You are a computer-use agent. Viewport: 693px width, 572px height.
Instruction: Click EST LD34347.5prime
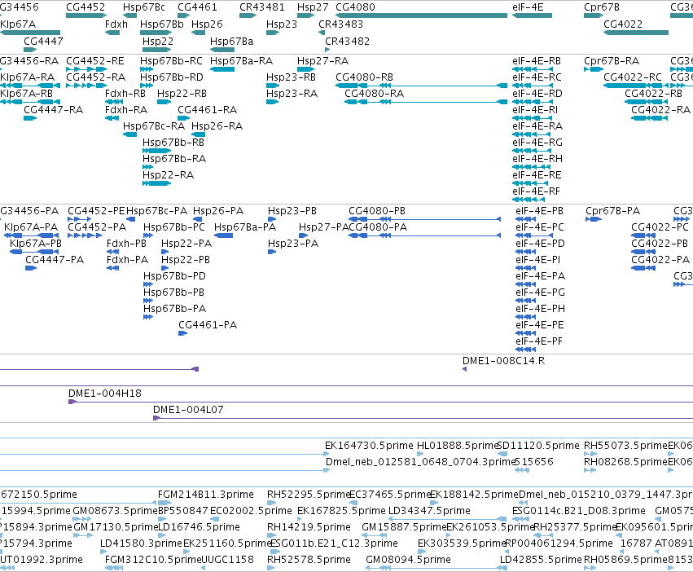[x=429, y=511]
